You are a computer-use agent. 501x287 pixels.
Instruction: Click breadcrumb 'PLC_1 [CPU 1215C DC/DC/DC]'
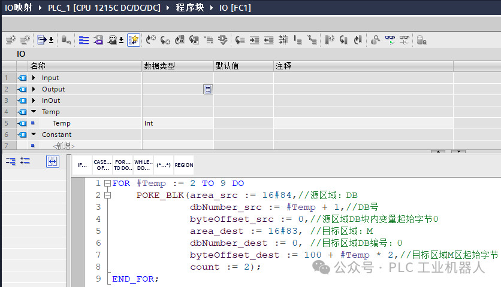[104, 7]
